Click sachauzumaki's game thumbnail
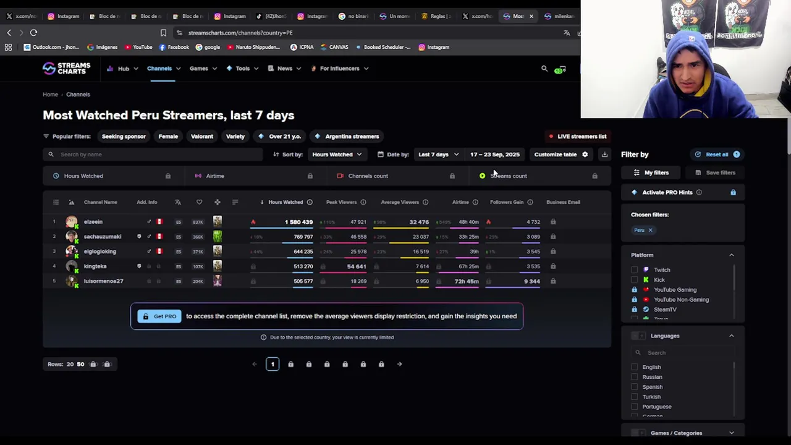The image size is (791, 445). tap(217, 236)
